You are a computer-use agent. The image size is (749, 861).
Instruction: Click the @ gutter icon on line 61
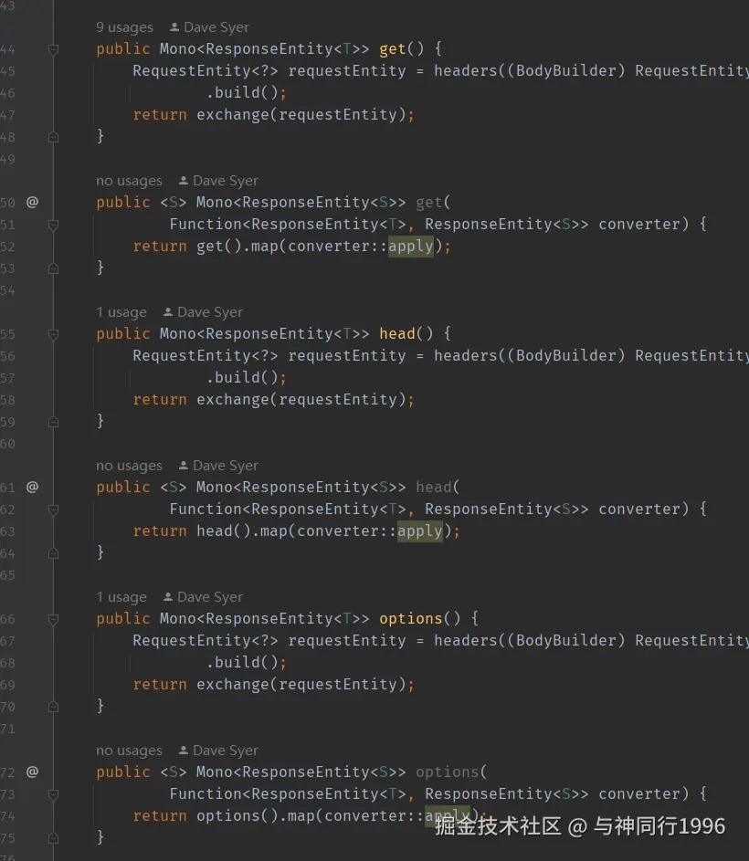coord(32,487)
